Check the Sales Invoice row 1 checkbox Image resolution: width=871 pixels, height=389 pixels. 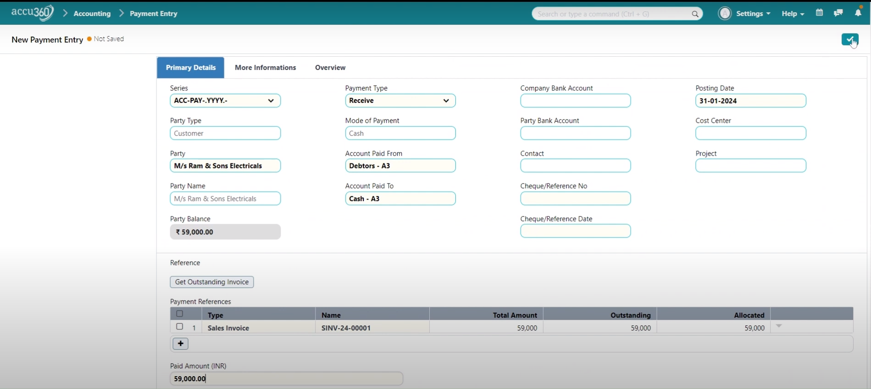tap(180, 327)
